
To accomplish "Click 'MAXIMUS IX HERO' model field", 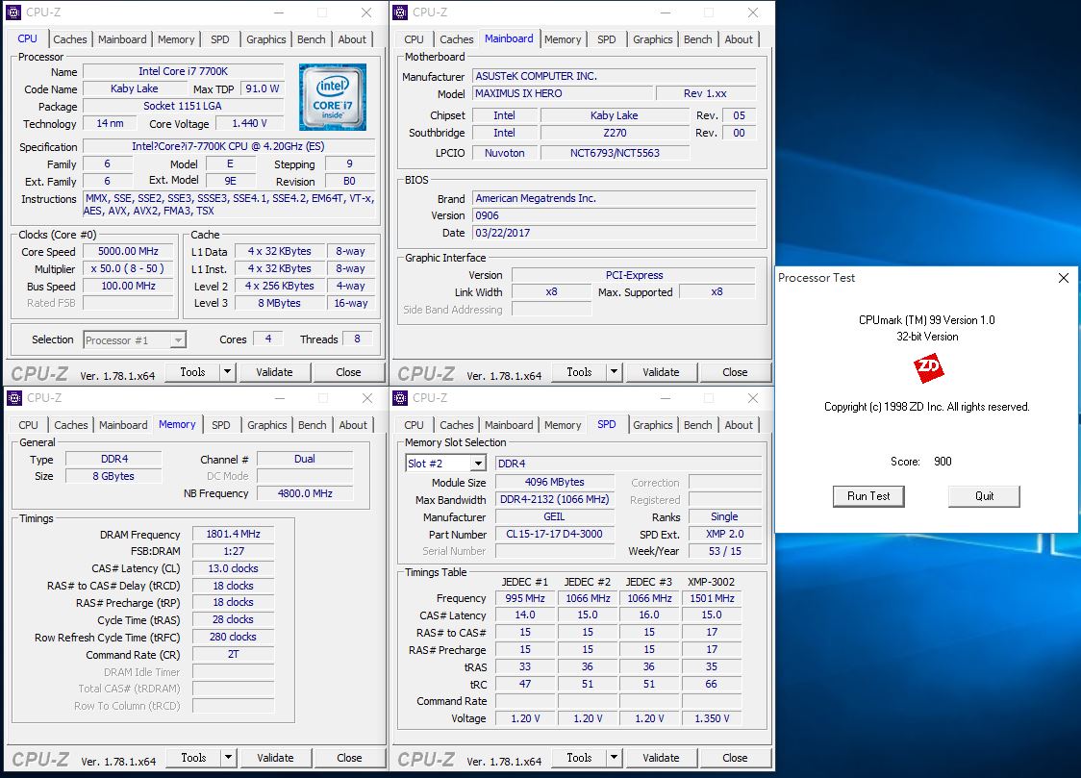I will [563, 93].
